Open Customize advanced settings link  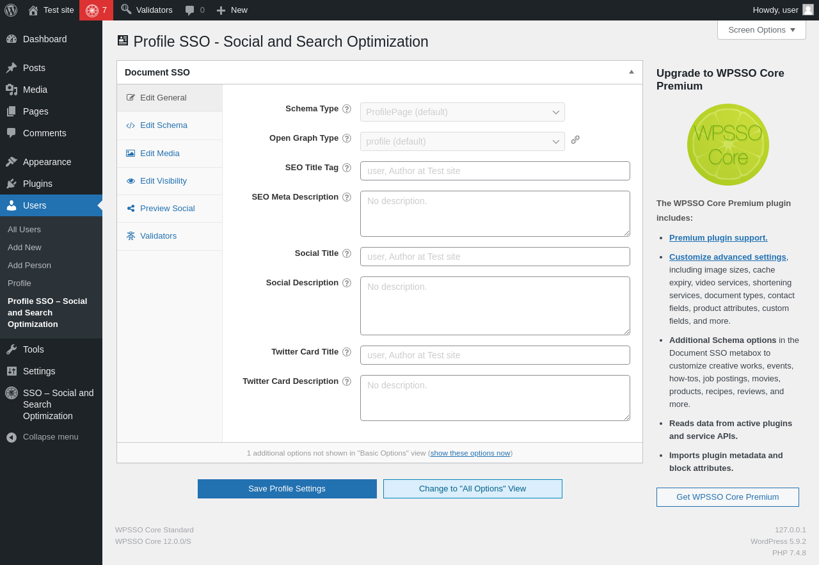728,257
